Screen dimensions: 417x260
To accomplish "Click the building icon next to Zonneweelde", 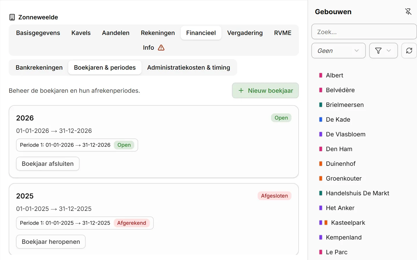I will point(12,17).
